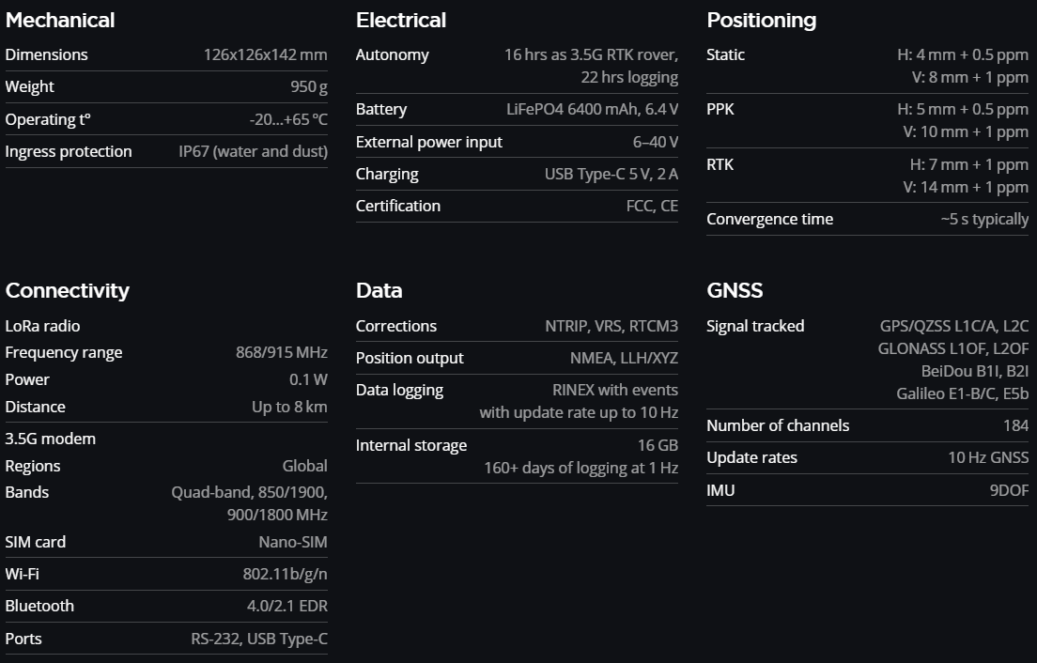Click the LoRa radio subsection label

(x=42, y=326)
